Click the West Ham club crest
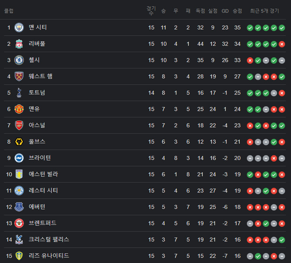291x263 pixels. [x=19, y=76]
